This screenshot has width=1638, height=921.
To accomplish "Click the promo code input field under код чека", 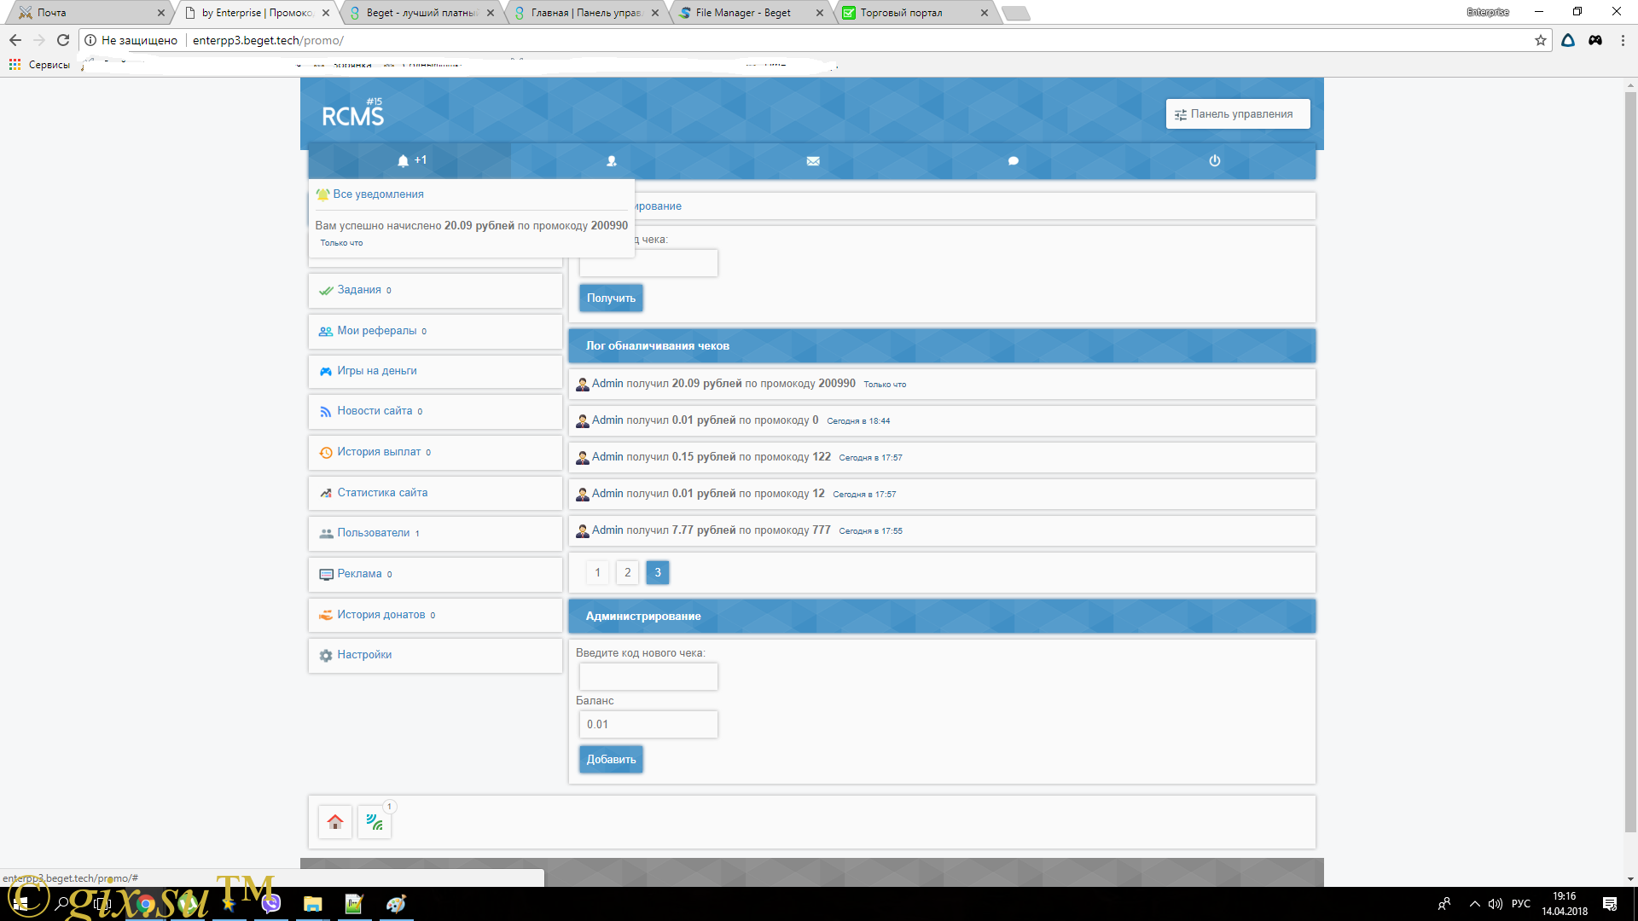I will click(648, 263).
